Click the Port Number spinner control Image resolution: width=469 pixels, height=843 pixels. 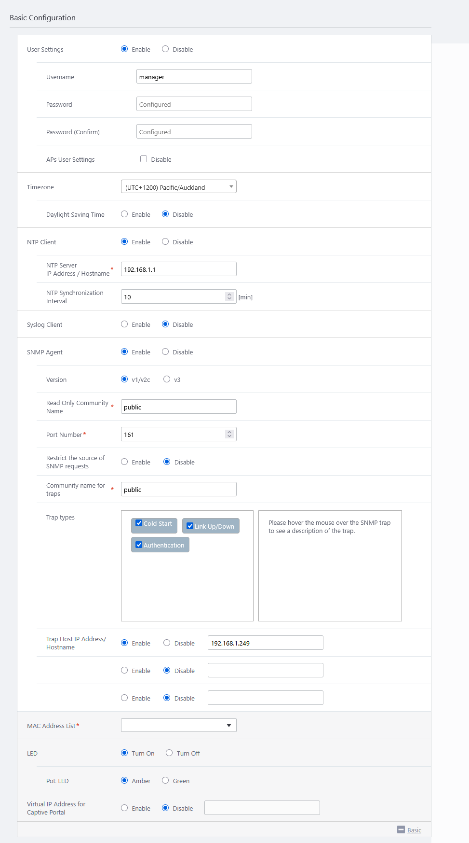pos(229,435)
